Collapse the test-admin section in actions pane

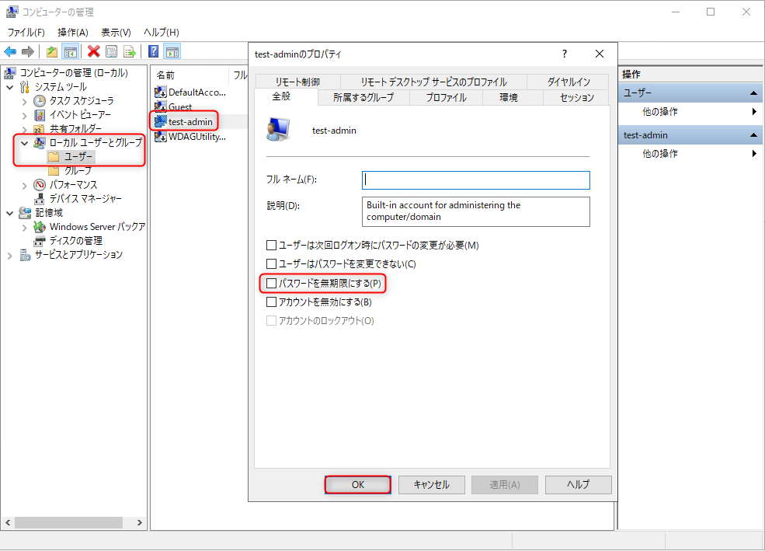coord(753,135)
